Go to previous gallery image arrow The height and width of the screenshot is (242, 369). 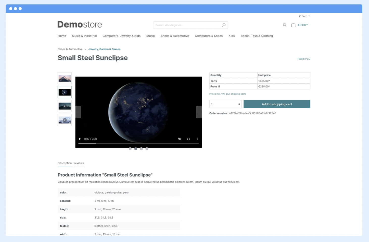point(78,112)
